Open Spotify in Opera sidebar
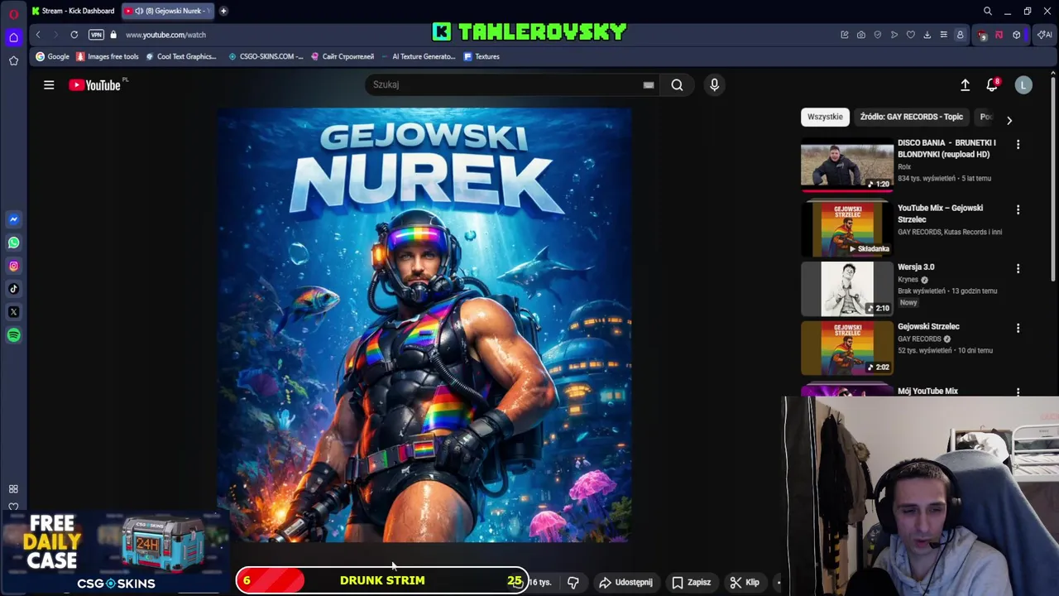Screen dimensions: 1059x596 click(x=13, y=335)
